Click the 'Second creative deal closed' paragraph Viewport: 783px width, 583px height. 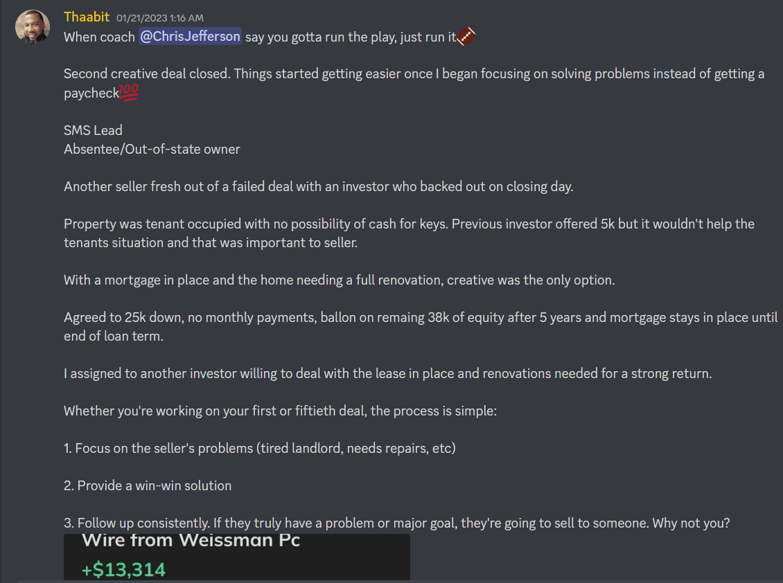point(414,83)
